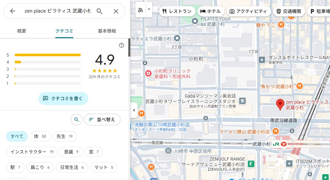
Task: Click the 麺や でこ restaurant marker
Action: point(281,25)
